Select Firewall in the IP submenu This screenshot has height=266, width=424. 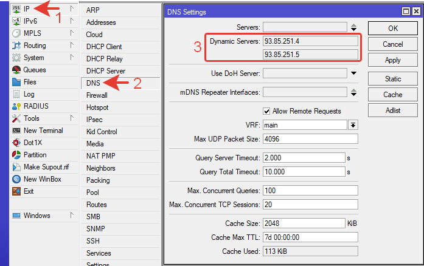97,95
